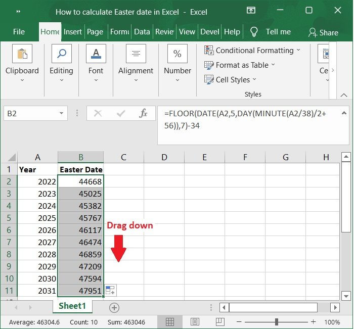Viewport: 354px width, 329px height.
Task: Open the Insert ribbon tab
Action: [x=73, y=32]
